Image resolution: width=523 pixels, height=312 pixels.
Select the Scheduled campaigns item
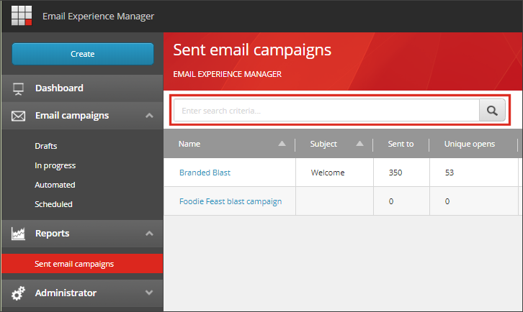[54, 204]
